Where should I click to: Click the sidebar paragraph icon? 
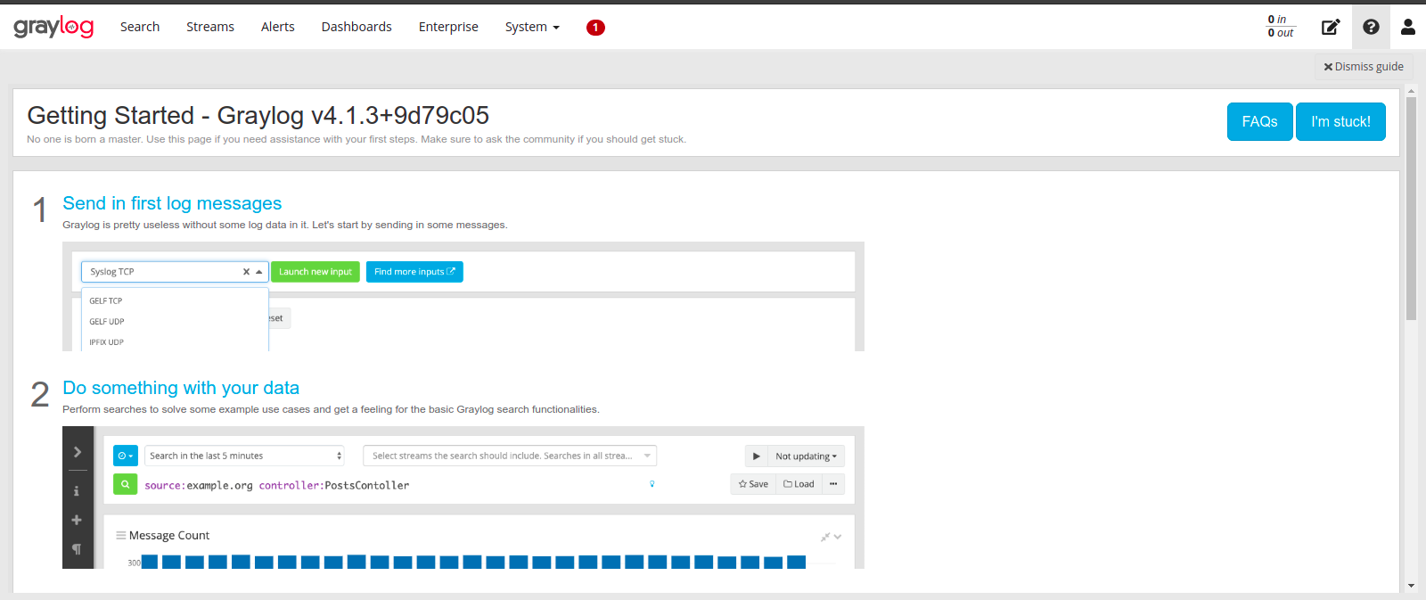pos(77,549)
